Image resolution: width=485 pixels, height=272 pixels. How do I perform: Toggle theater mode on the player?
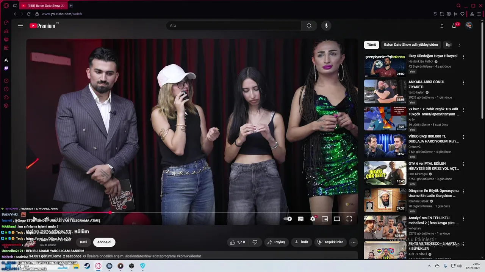click(x=337, y=219)
